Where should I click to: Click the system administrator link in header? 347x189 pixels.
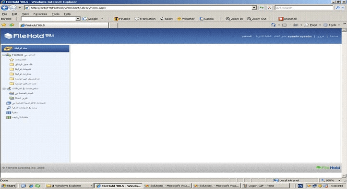point(280,36)
